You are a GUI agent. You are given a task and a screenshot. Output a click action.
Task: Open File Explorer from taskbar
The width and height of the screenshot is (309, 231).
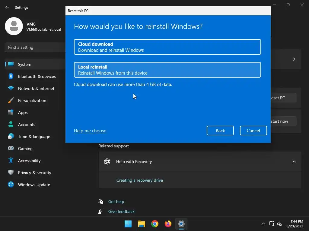click(x=141, y=224)
